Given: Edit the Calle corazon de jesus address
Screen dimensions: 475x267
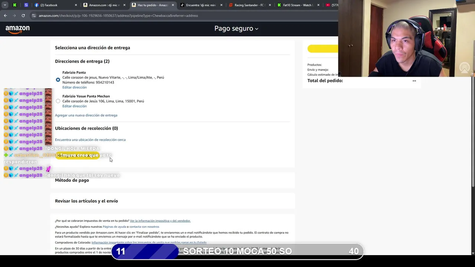Looking at the screenshot, I should (74, 88).
